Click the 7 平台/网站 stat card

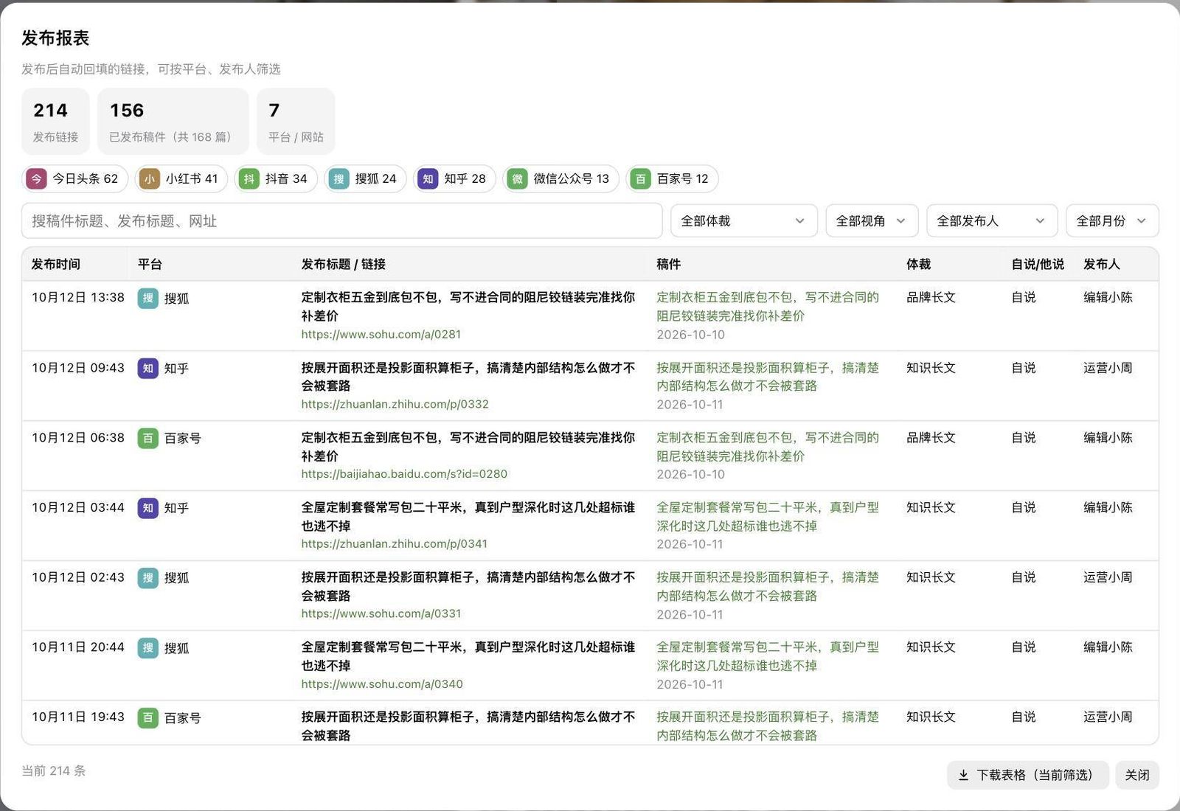pos(296,122)
